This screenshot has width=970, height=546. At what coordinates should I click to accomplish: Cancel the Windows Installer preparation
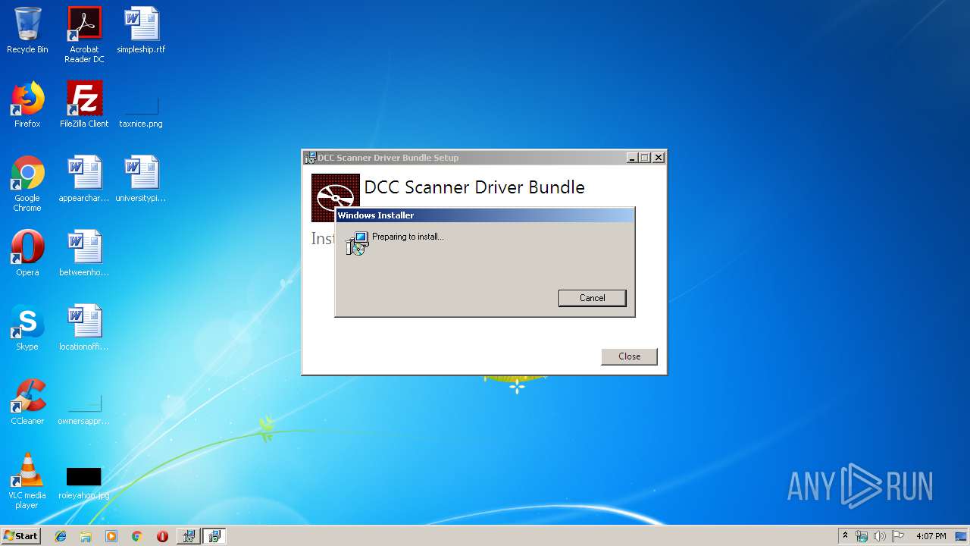tap(592, 298)
